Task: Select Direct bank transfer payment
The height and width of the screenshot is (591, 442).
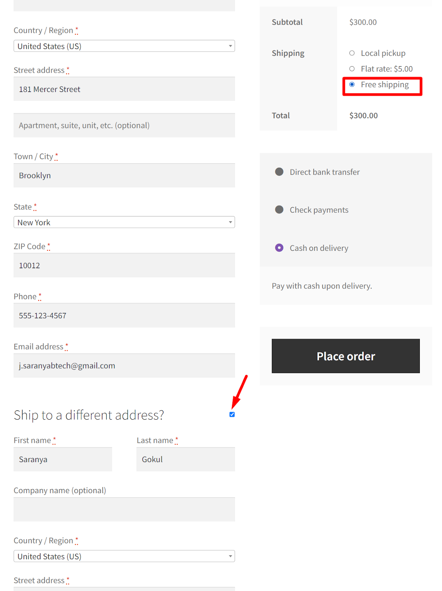Action: click(279, 171)
